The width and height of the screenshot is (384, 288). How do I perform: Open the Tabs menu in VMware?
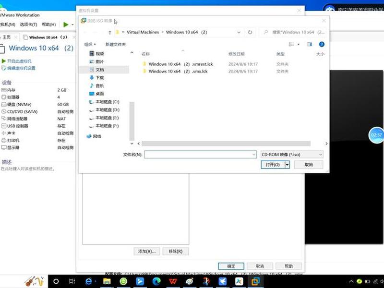click(28, 24)
